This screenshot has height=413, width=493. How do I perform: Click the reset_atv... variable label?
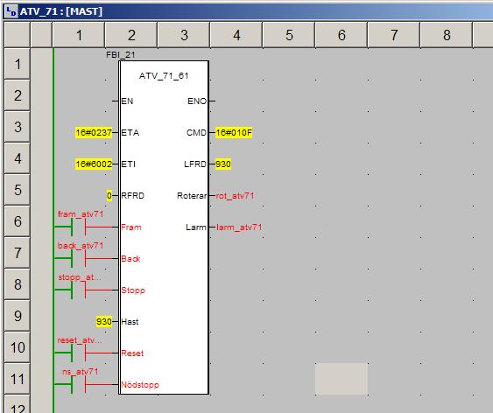[x=80, y=340]
